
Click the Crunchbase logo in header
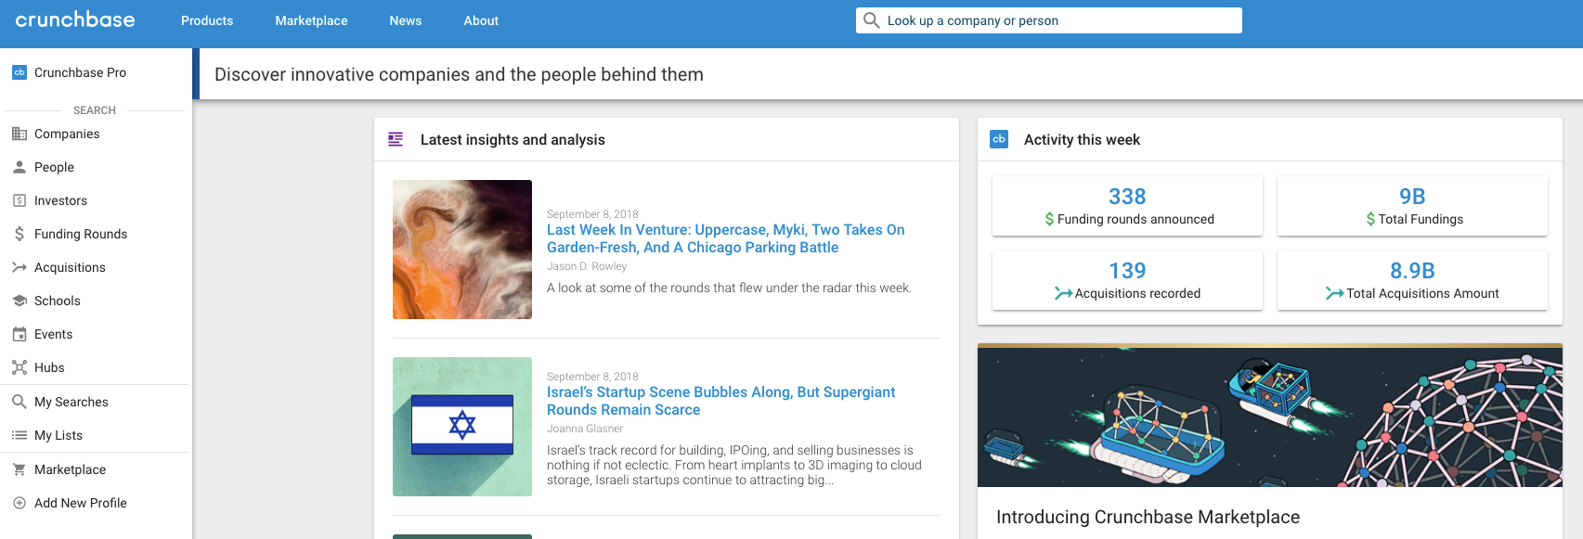(x=75, y=19)
